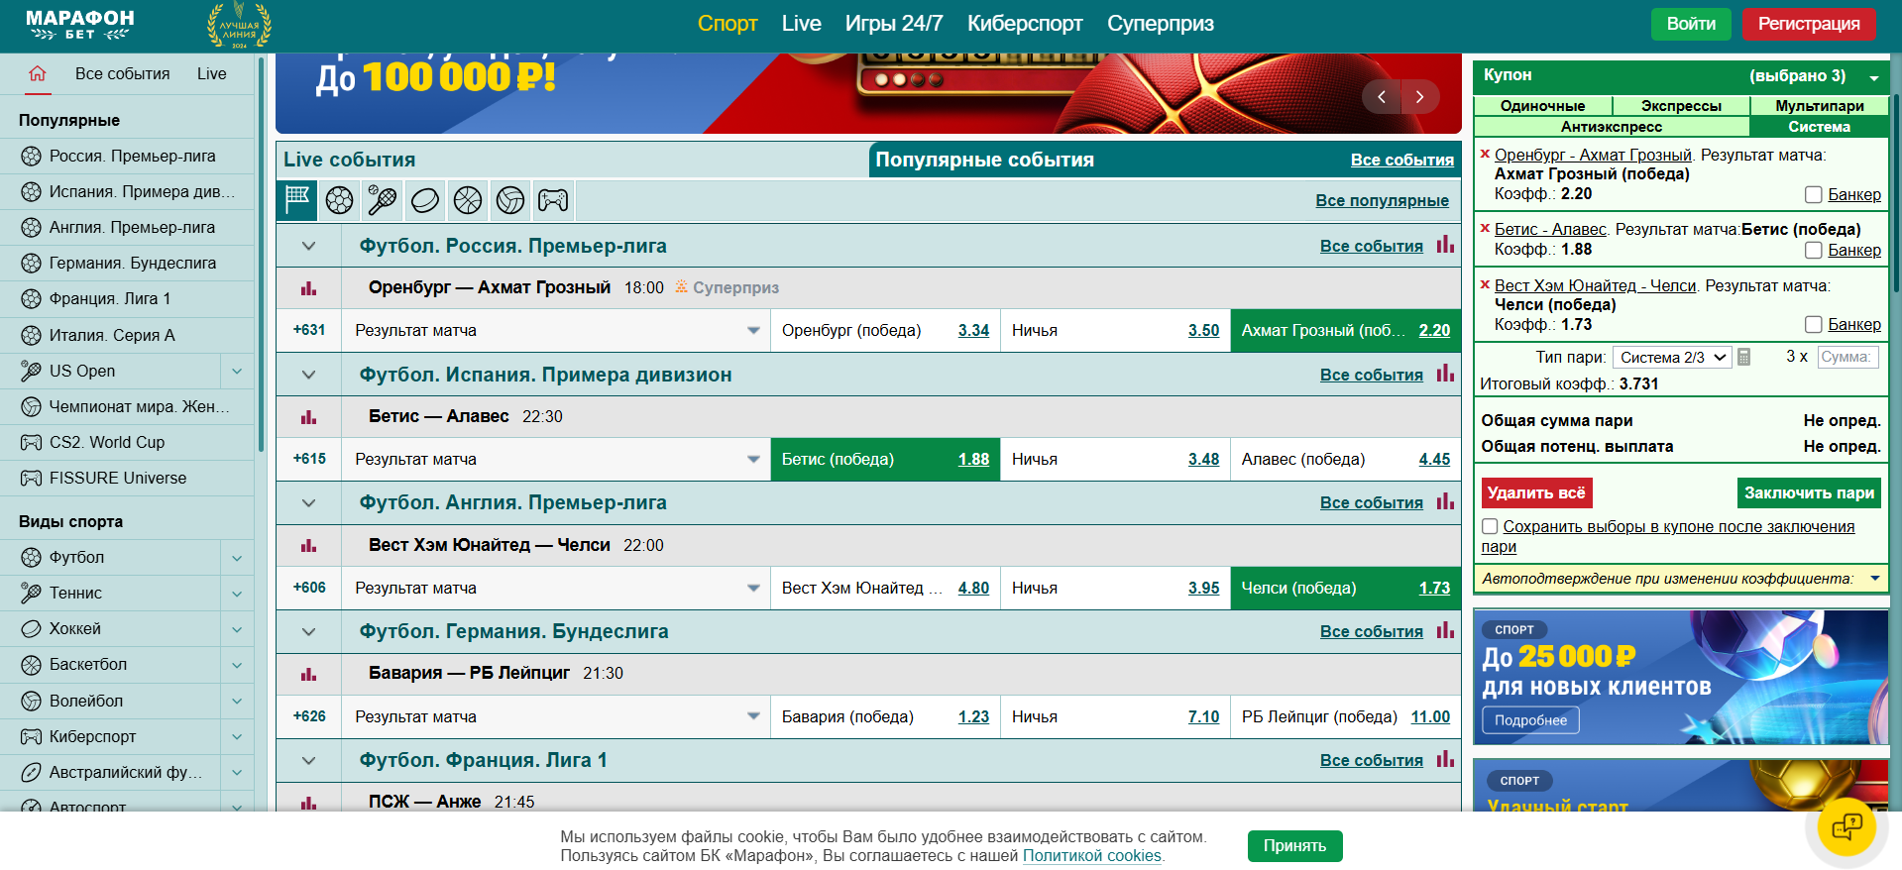Image resolution: width=1902 pixels, height=870 pixels.
Task: Collapse the Футбол. Испания. Примера дивизион section
Action: (308, 375)
